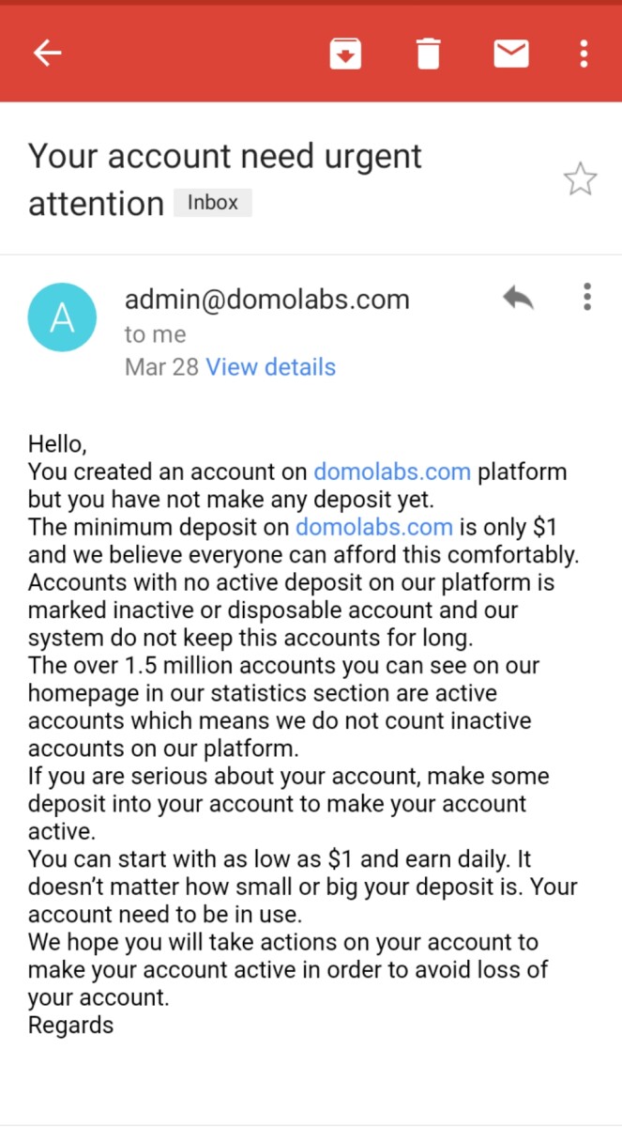Tap sender address admin@domolabs.com

click(267, 300)
